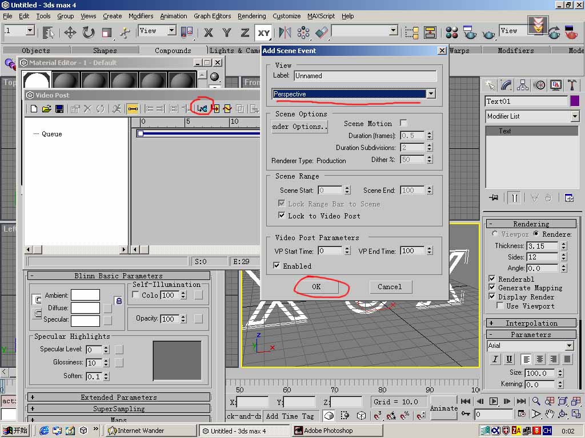The height and width of the screenshot is (438, 585).
Task: Open the Perspective view dropdown
Action: click(x=431, y=94)
